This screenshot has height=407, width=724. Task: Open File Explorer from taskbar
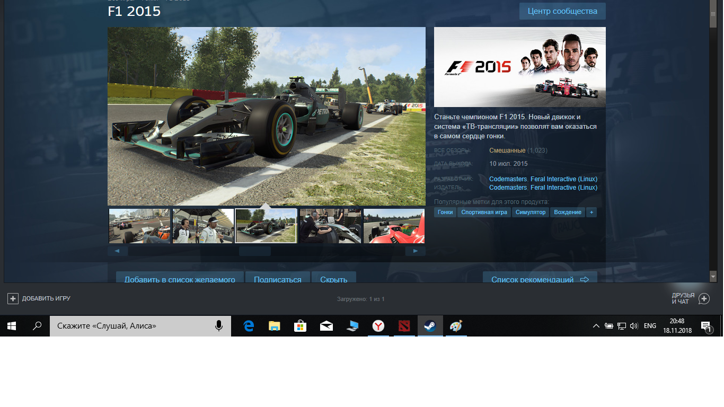click(274, 326)
